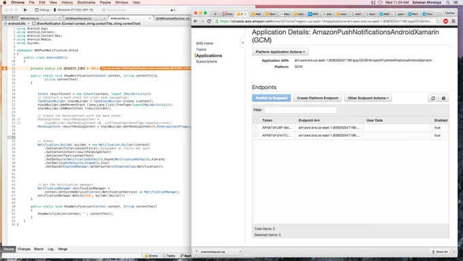This screenshot has width=463, height=261.
Task: Click the Application ARN value text
Action: [x=363, y=60]
